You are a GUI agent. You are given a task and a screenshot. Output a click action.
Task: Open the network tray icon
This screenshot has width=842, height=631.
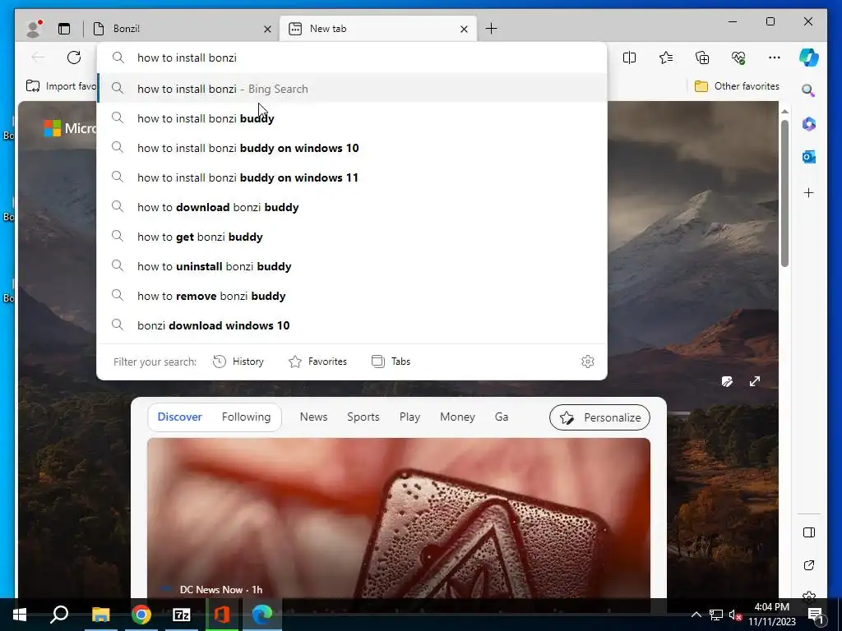click(x=716, y=615)
